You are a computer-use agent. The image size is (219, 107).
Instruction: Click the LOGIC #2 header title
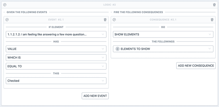(x=109, y=5)
